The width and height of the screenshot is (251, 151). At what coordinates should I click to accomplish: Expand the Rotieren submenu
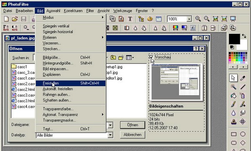point(71,38)
